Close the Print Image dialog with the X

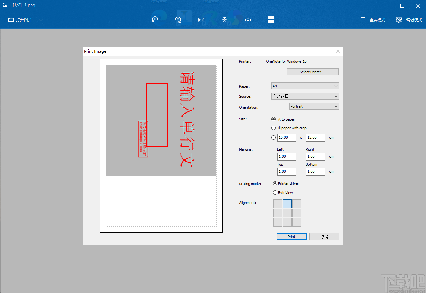(x=338, y=51)
